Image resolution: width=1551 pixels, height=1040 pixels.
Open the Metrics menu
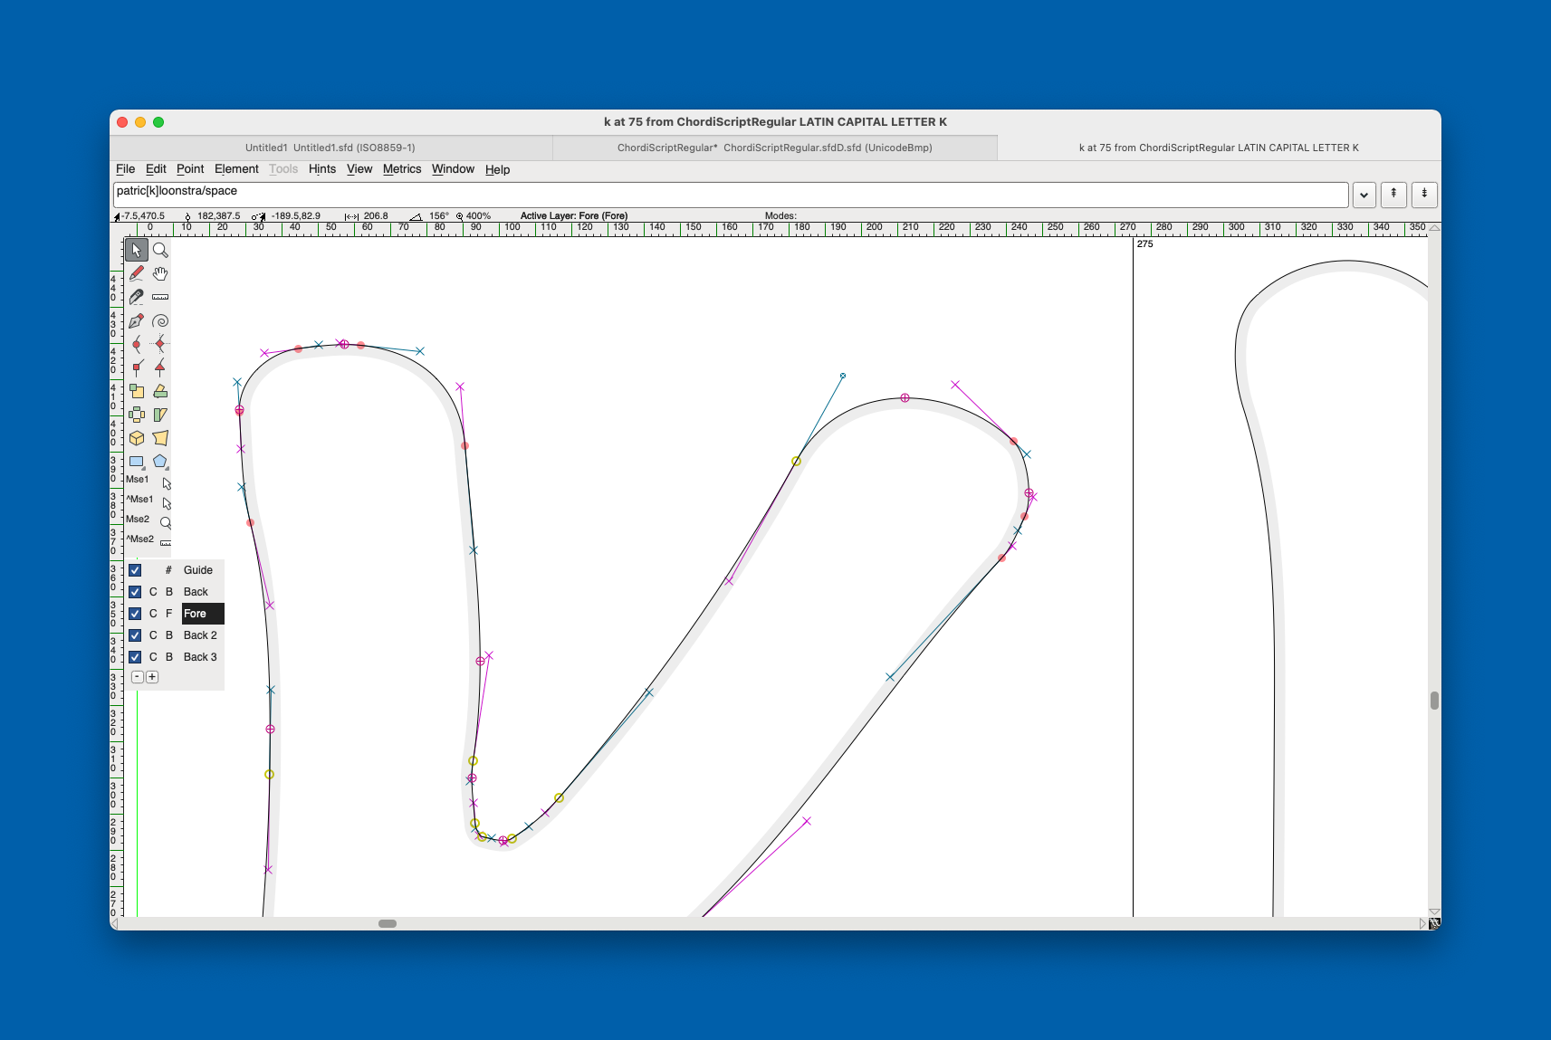click(x=402, y=169)
